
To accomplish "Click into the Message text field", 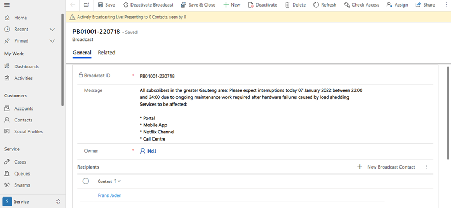I will (251, 114).
